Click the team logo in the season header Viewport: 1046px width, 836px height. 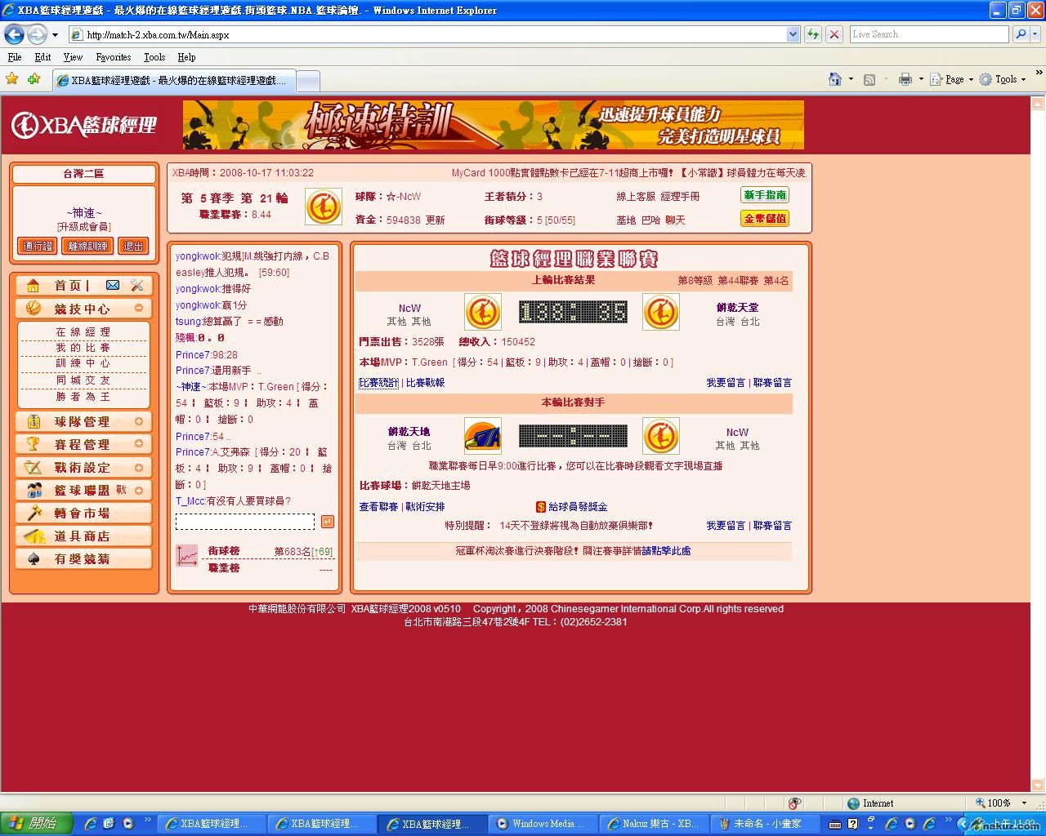click(324, 207)
